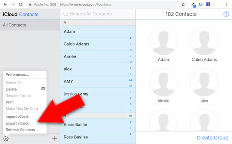Select All Contacts group in sidebar
This screenshot has width=232, height=144.
coord(30,25)
